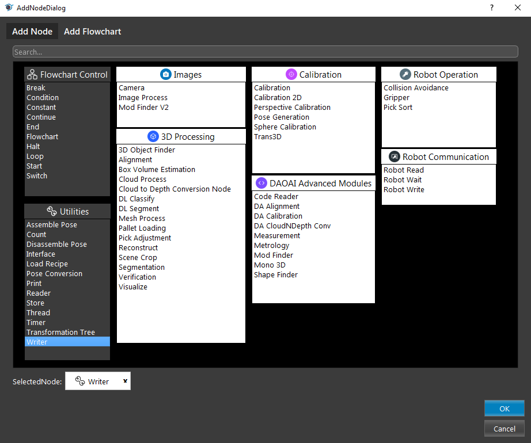Confirm with the OK button

[x=505, y=408]
